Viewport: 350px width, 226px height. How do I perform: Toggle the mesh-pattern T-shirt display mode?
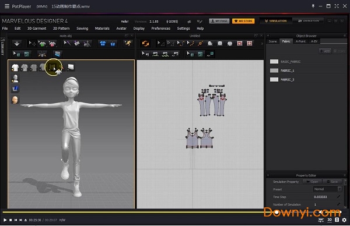(x=24, y=68)
